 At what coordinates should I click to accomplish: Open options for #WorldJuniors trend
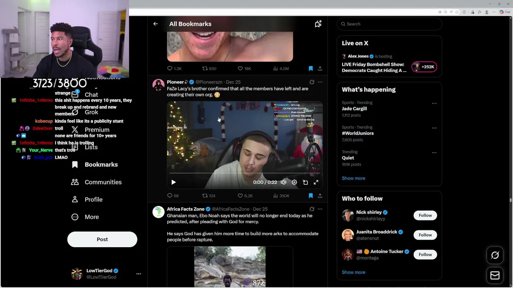coord(434,128)
